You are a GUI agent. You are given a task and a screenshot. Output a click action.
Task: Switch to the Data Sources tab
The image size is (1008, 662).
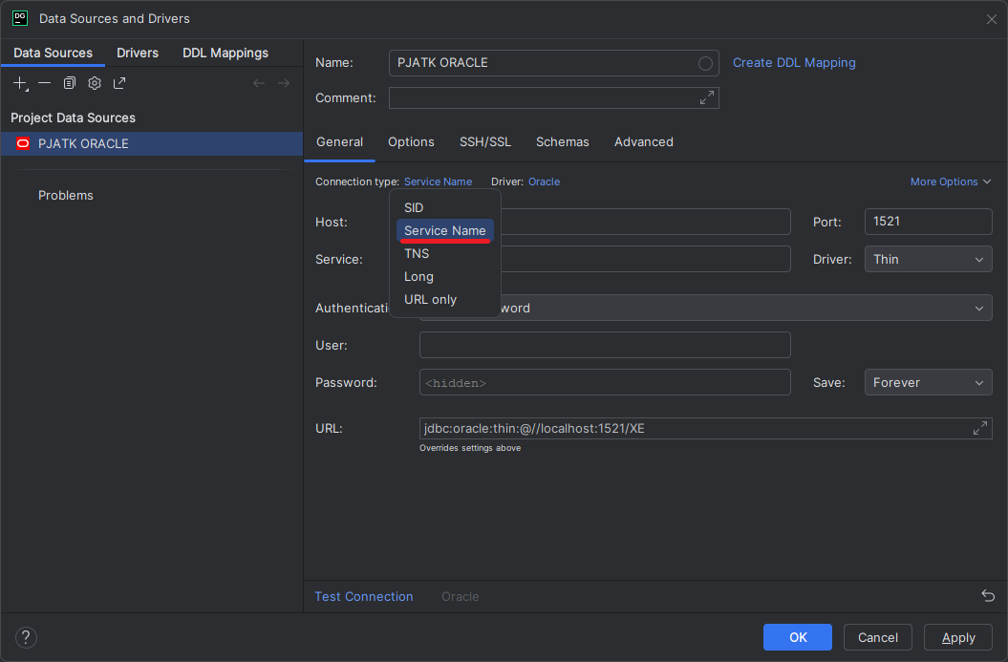pos(53,53)
